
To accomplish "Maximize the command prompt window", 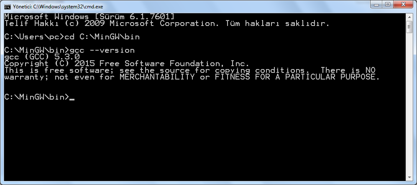I will coord(388,4).
